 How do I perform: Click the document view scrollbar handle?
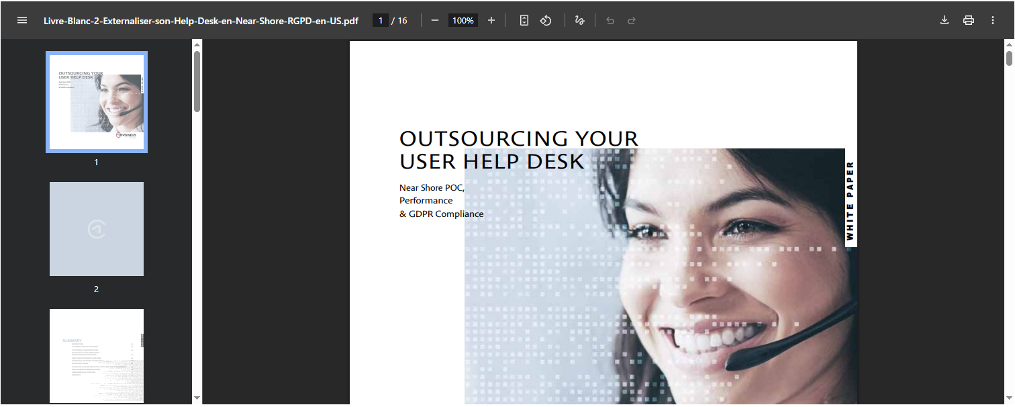[x=1009, y=58]
